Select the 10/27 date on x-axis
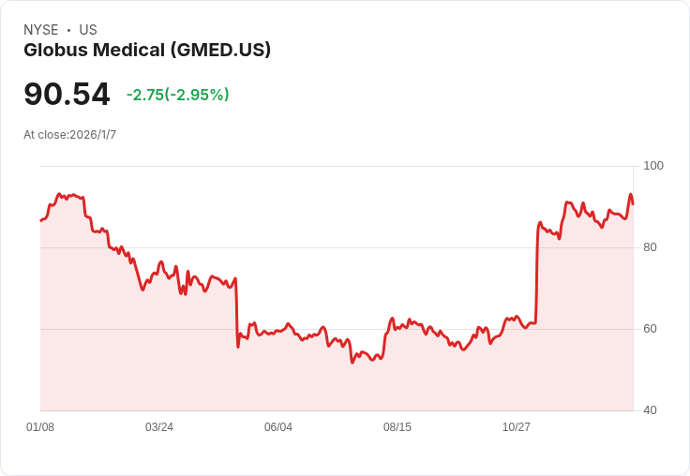Screen dimensions: 690x476 (517, 427)
